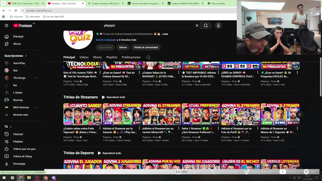This screenshot has height=181, width=322.
Task: Switch to DUKI browser tab
Action: tap(25, 4)
